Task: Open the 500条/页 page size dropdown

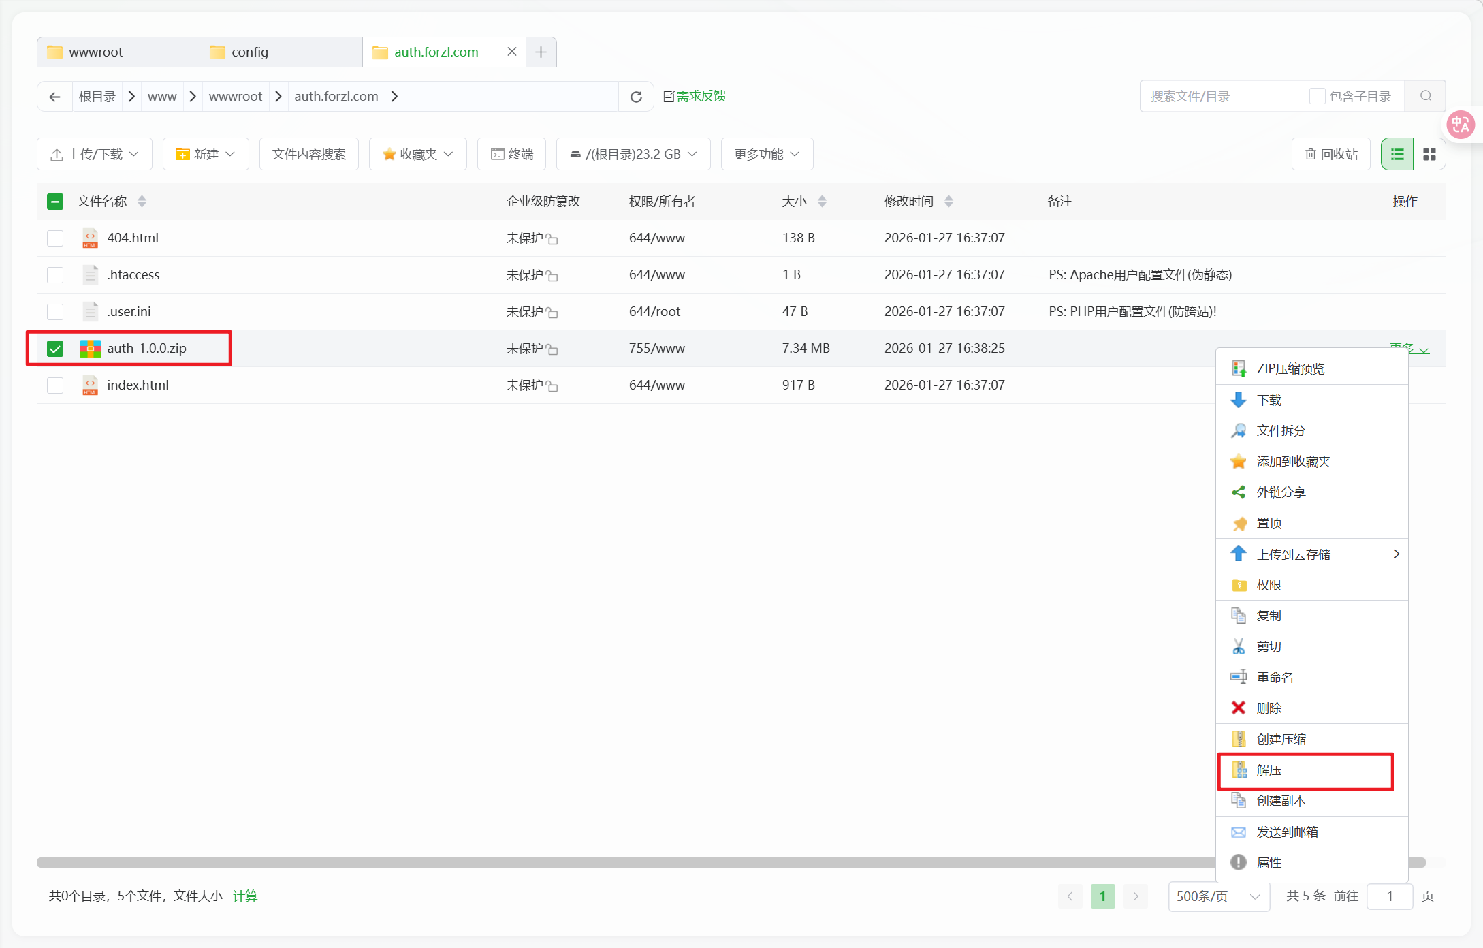Action: (1218, 896)
